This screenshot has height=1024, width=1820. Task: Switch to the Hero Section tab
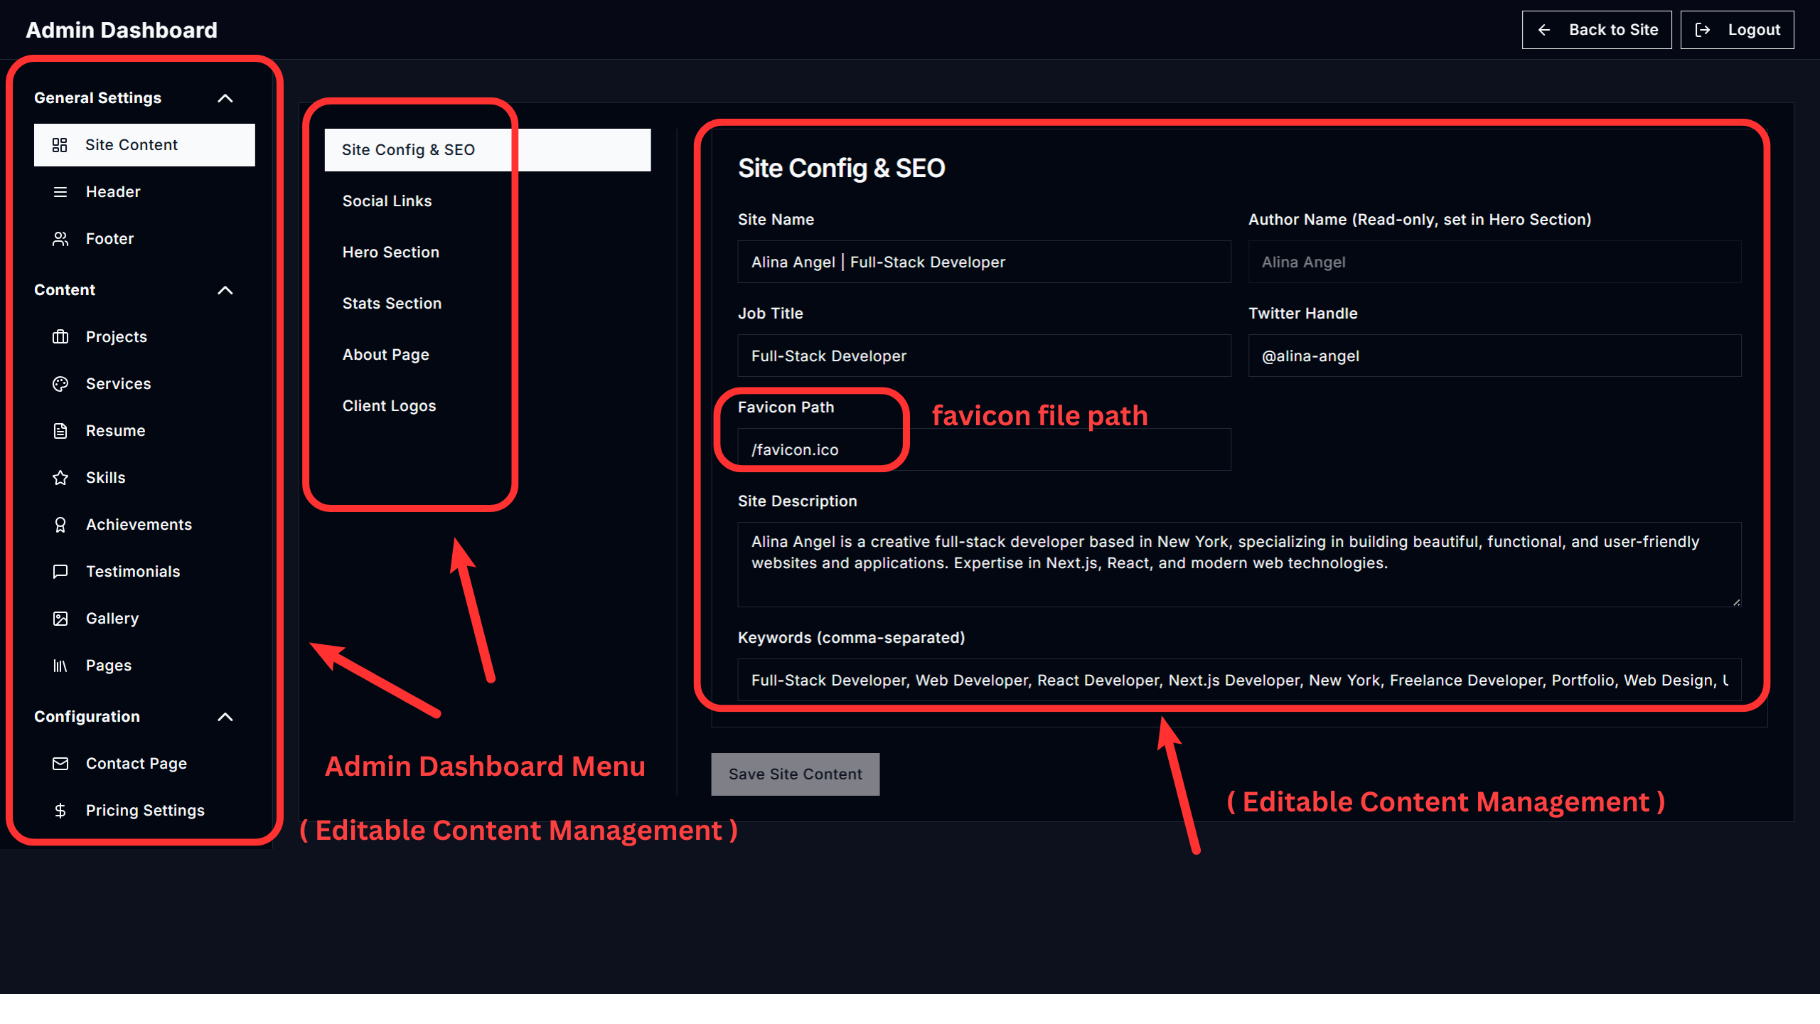click(x=390, y=252)
